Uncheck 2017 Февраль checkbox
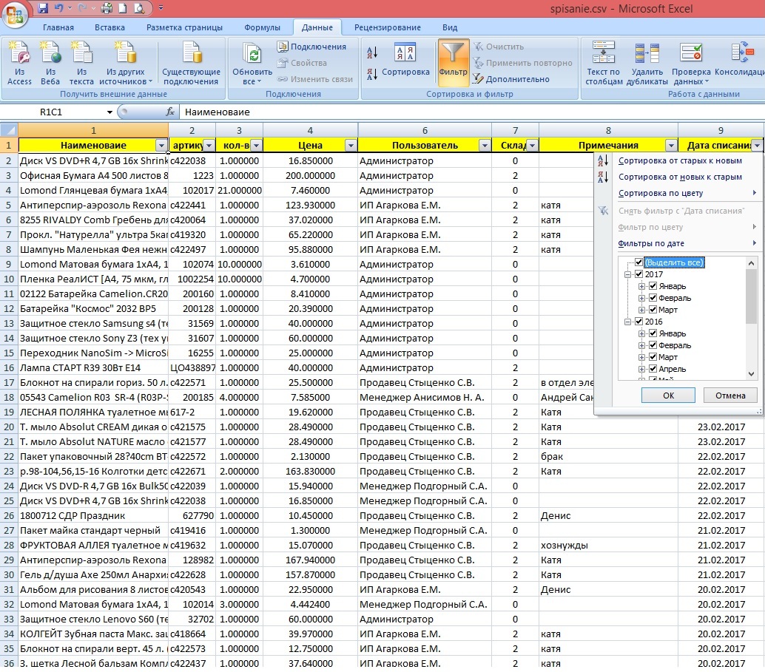 click(x=653, y=298)
